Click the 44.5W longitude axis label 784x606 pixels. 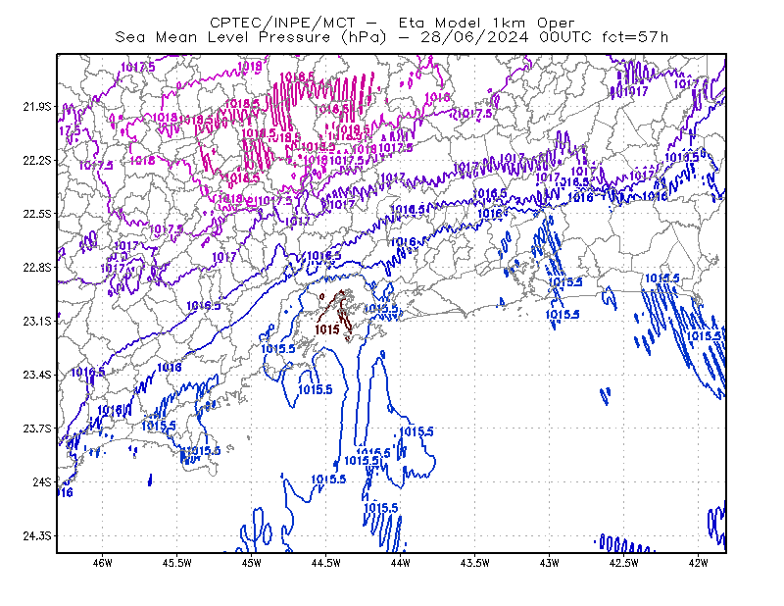pyautogui.click(x=326, y=563)
